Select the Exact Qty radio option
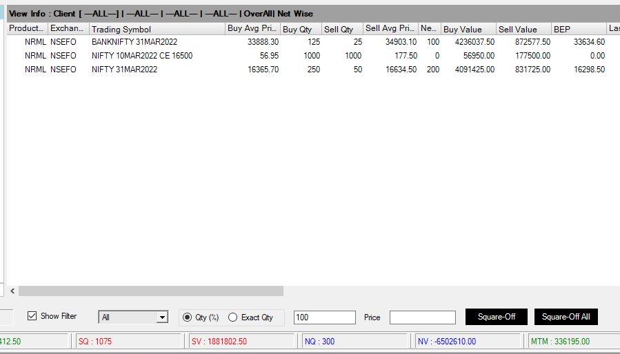 point(233,317)
